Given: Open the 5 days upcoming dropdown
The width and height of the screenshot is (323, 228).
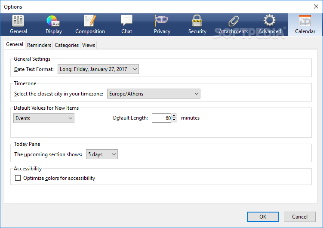Looking at the screenshot, I should coord(102,154).
